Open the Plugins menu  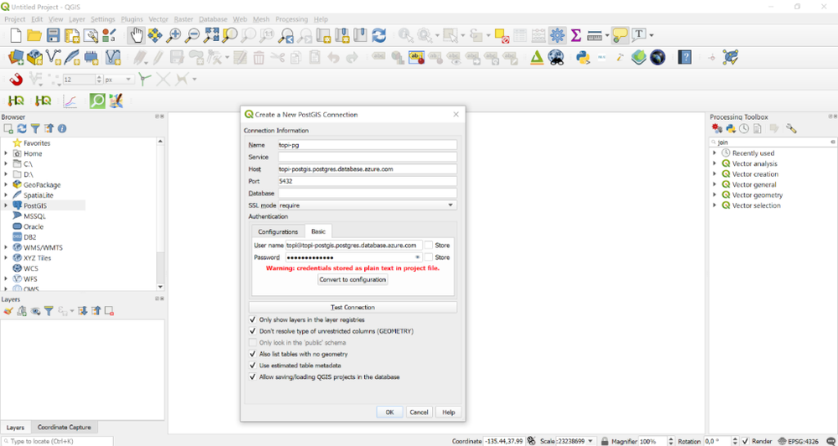132,19
